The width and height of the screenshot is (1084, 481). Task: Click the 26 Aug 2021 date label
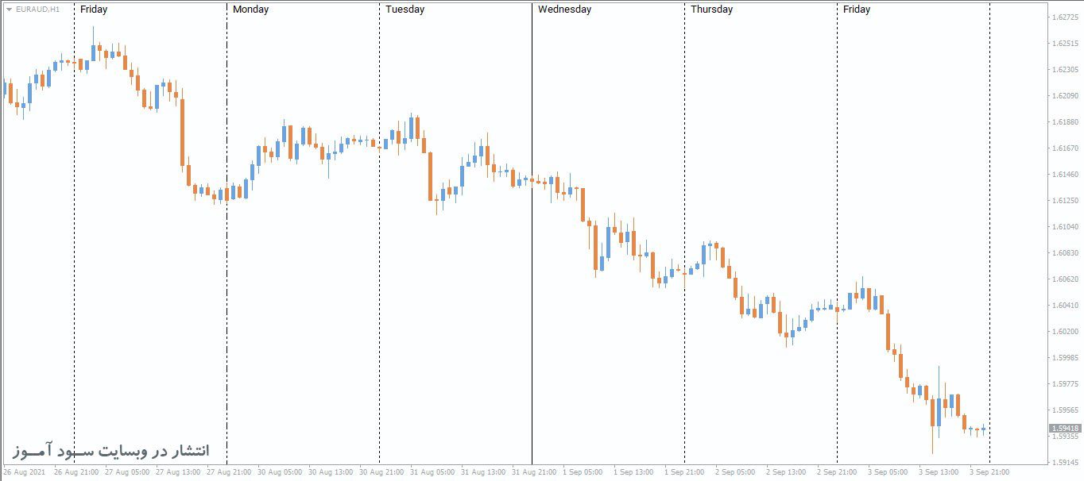[x=22, y=471]
